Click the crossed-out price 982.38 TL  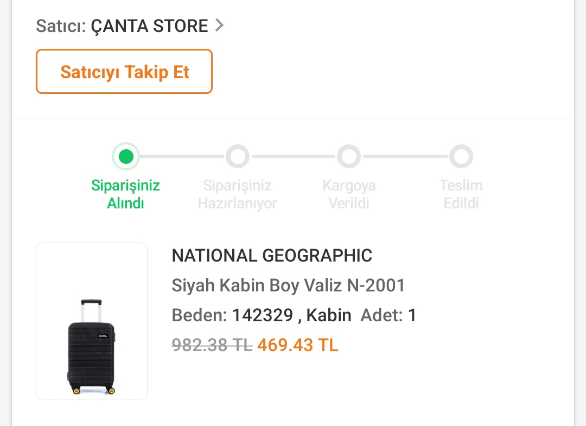pos(212,345)
